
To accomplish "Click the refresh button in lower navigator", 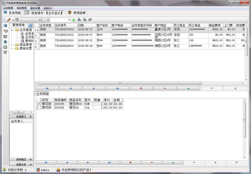I will (x=236, y=162).
